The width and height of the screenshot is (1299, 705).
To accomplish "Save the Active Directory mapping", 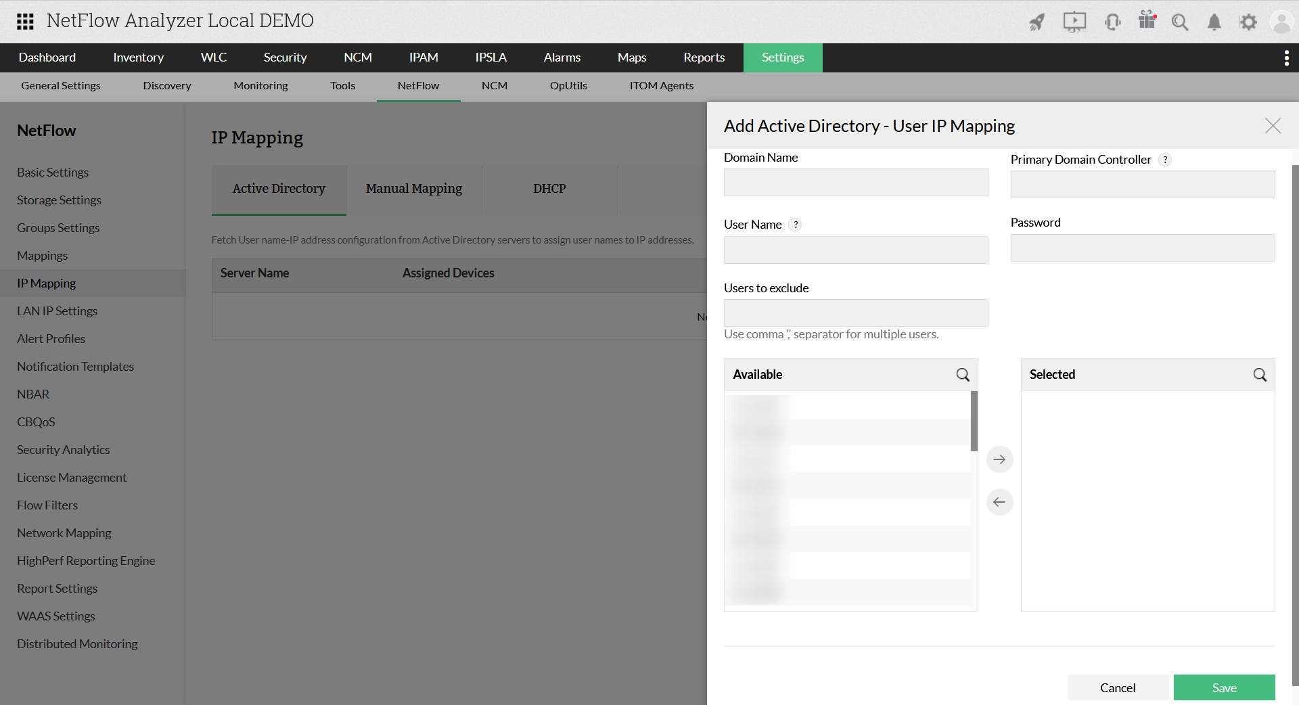I will coord(1224,687).
